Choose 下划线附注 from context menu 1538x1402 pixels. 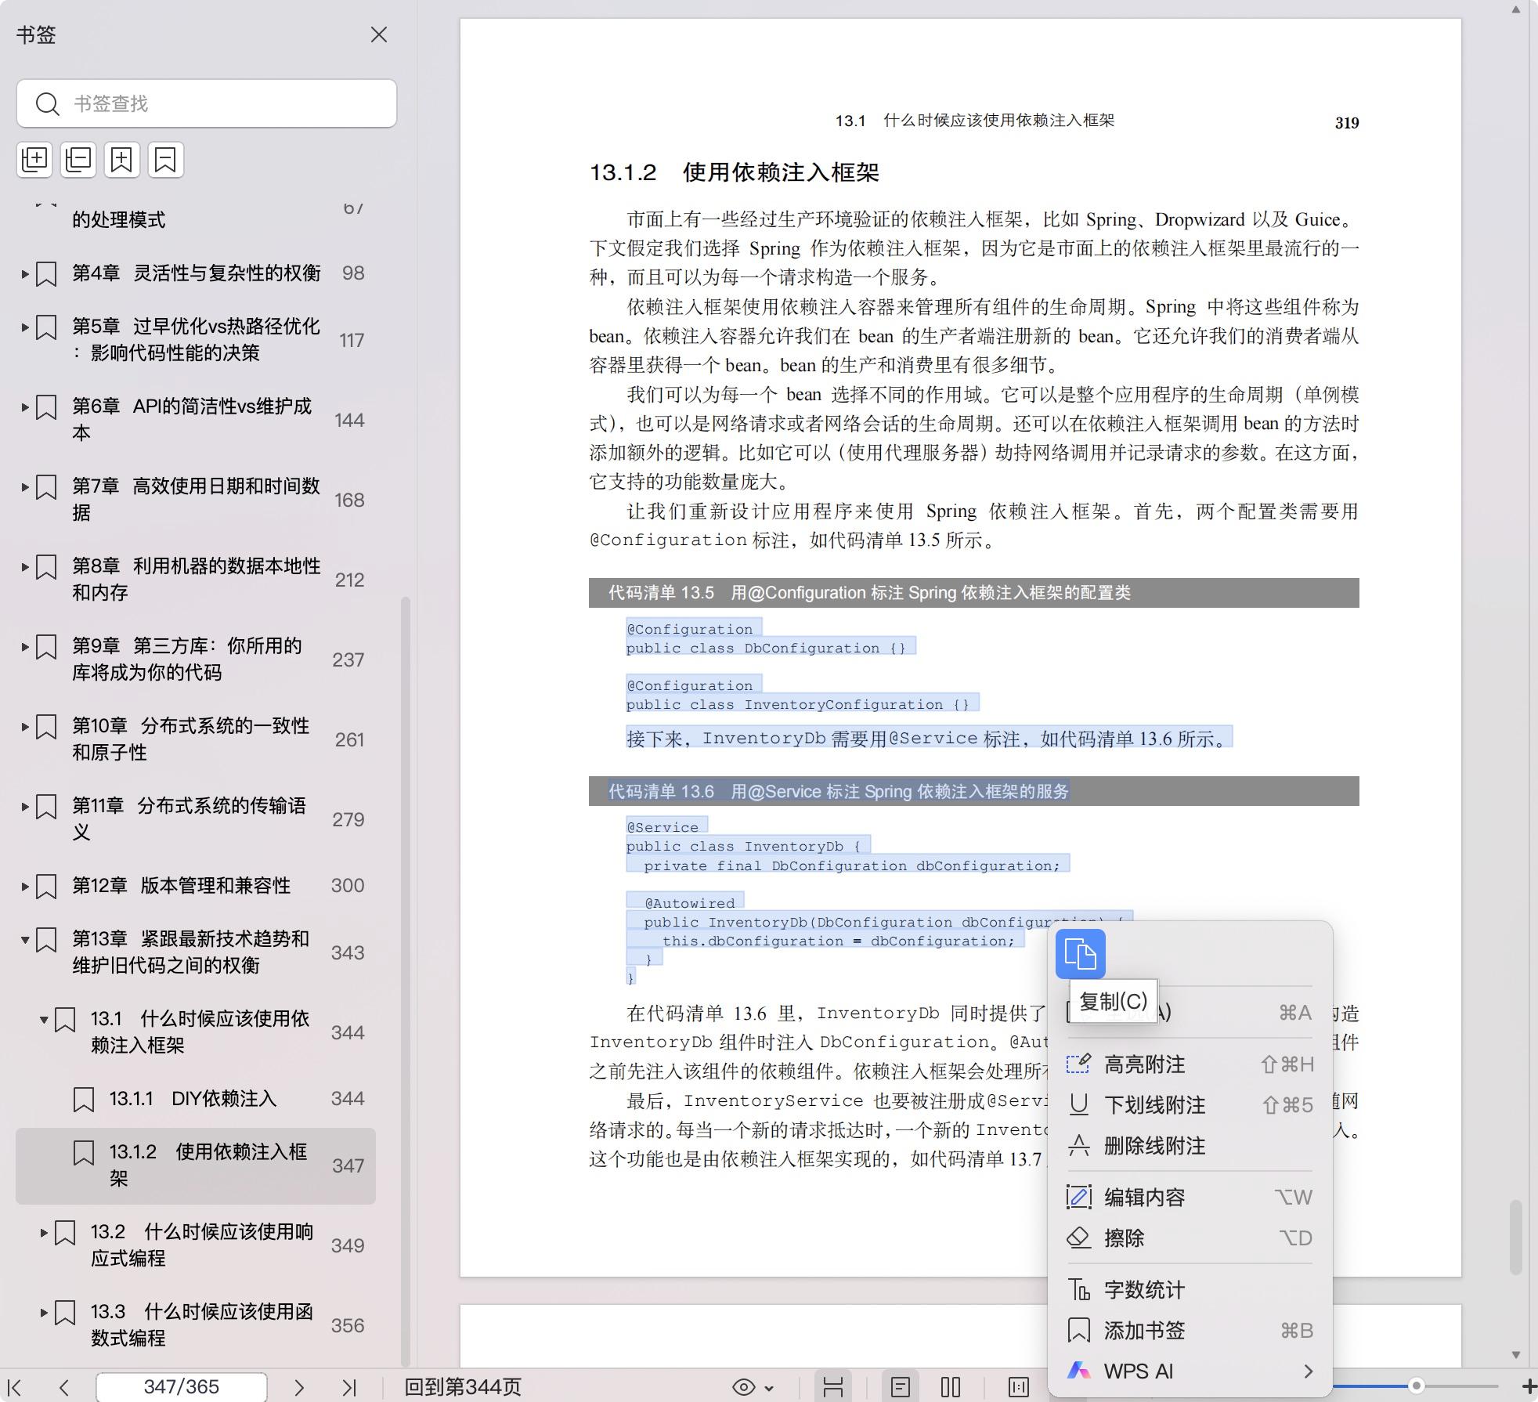click(x=1190, y=1105)
